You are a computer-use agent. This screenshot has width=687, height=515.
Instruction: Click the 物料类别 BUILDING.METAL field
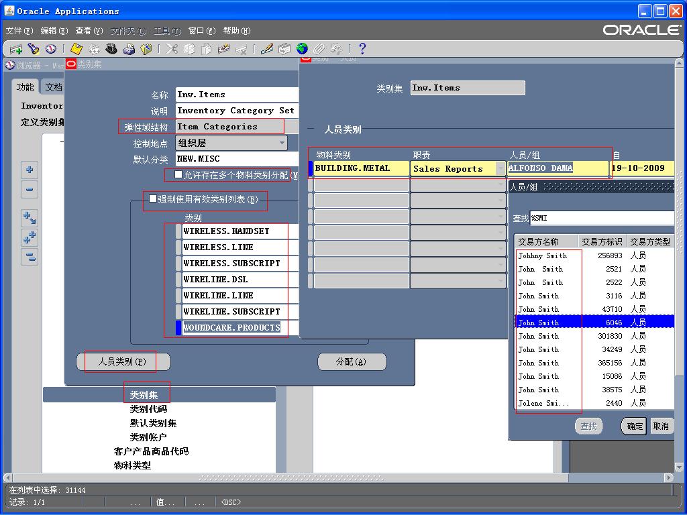(x=362, y=168)
